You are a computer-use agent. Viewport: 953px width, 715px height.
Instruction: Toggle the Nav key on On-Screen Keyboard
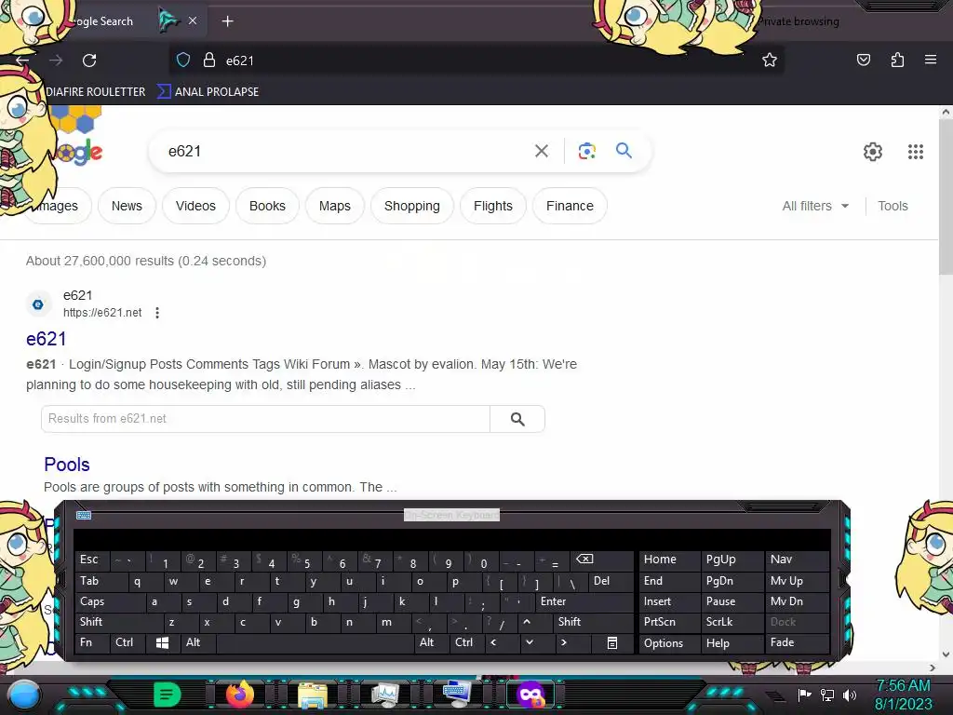798,560
